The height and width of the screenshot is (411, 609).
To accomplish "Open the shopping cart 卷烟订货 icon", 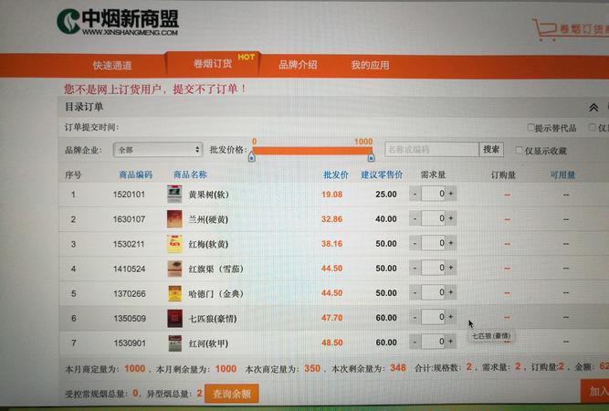I will click(x=570, y=28).
